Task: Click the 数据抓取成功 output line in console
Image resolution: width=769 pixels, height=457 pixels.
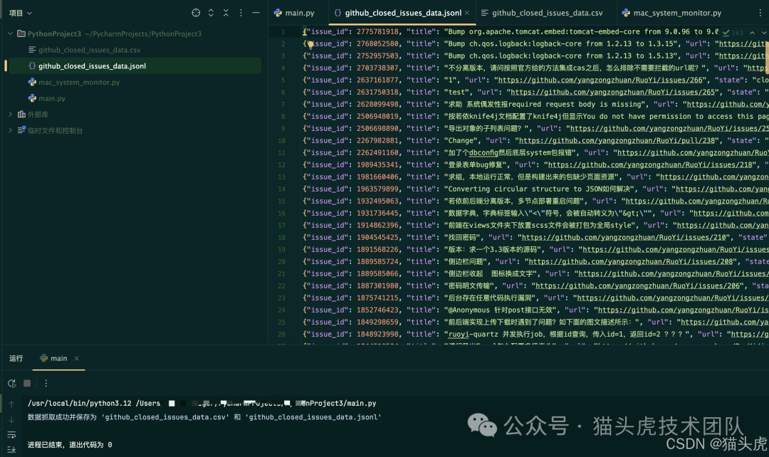Action: tap(204, 417)
